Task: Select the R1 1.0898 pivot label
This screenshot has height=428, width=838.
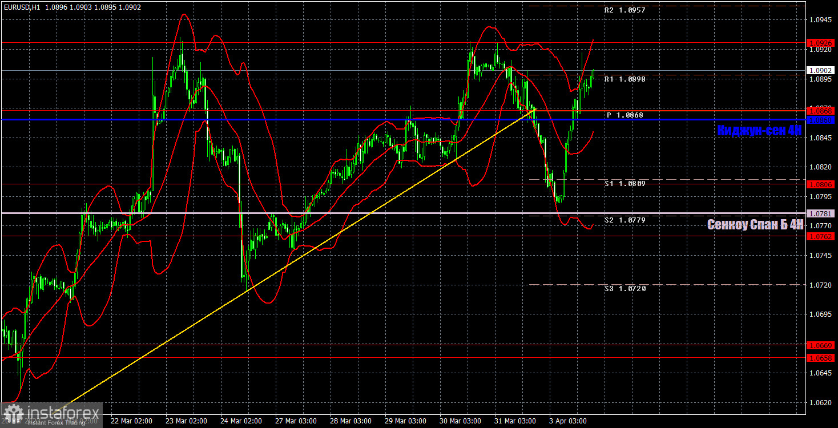Action: pos(625,79)
